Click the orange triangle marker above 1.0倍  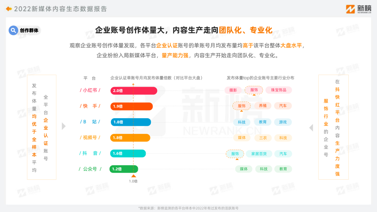[133, 176]
